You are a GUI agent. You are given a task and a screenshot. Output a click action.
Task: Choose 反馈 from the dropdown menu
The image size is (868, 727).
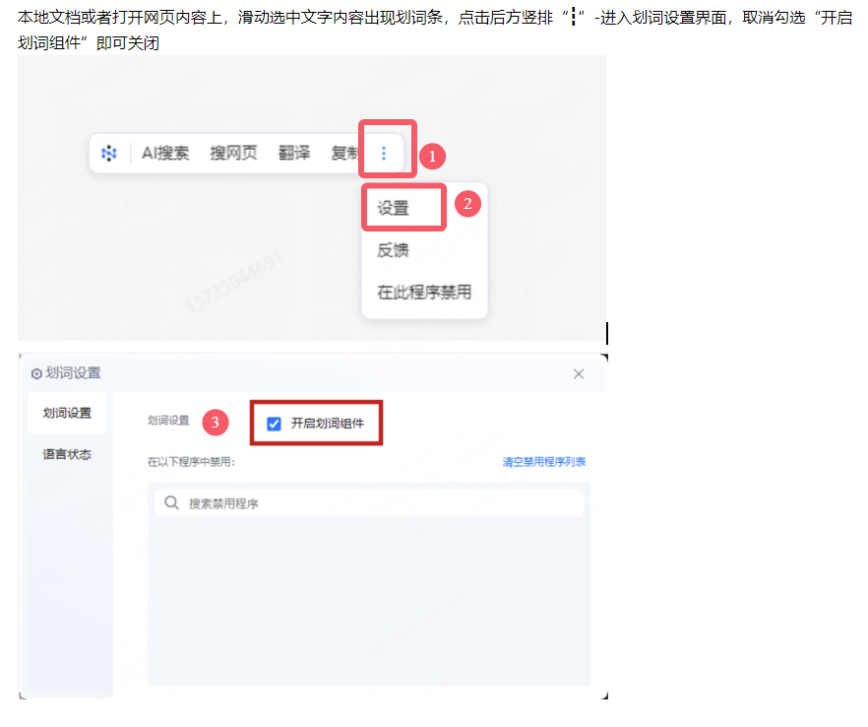click(393, 250)
